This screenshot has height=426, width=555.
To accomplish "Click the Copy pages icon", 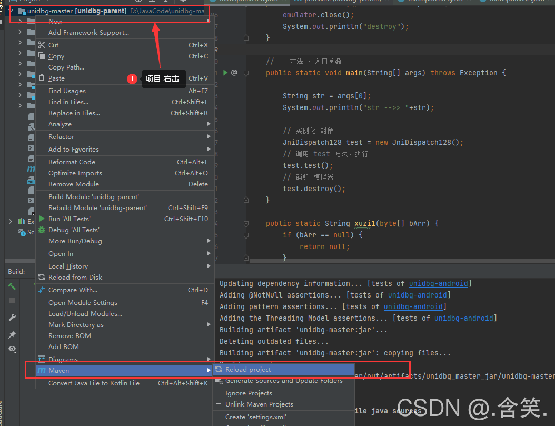I will [x=42, y=56].
